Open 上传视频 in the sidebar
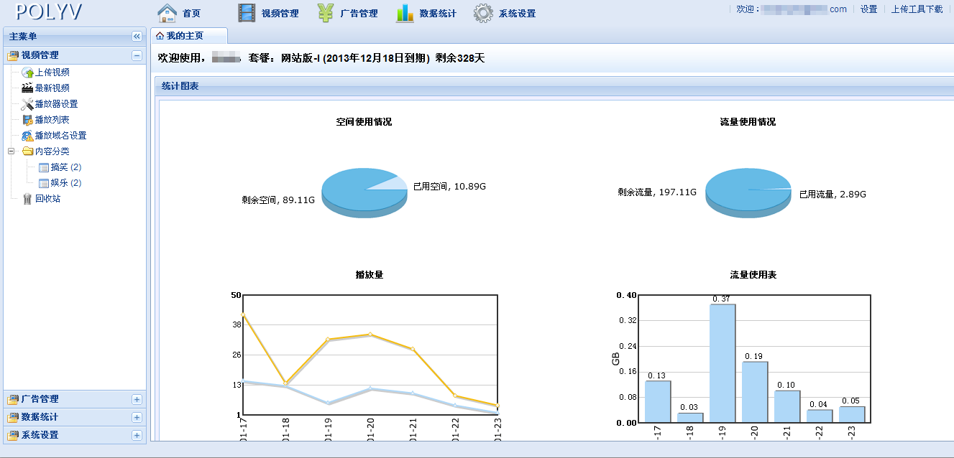 click(x=52, y=73)
